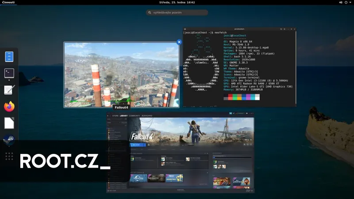Click the red color block in neofetch output
This screenshot has width=354, height=199.
click(230, 97)
